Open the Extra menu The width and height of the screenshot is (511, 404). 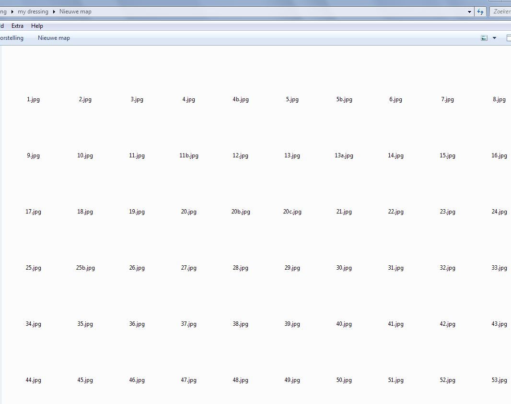pyautogui.click(x=17, y=26)
